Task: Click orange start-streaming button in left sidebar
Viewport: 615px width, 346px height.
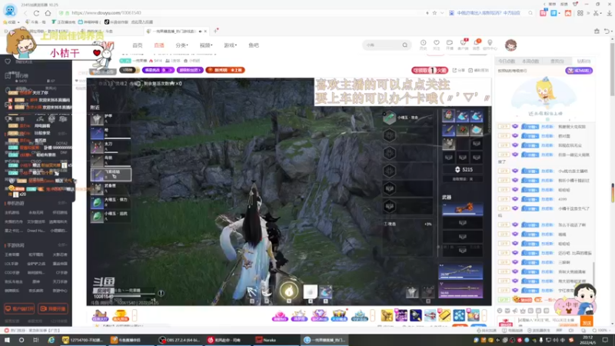Action: [x=53, y=309]
